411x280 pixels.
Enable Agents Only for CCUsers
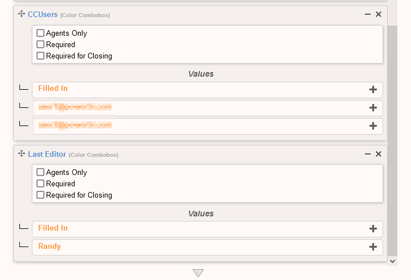(x=40, y=34)
